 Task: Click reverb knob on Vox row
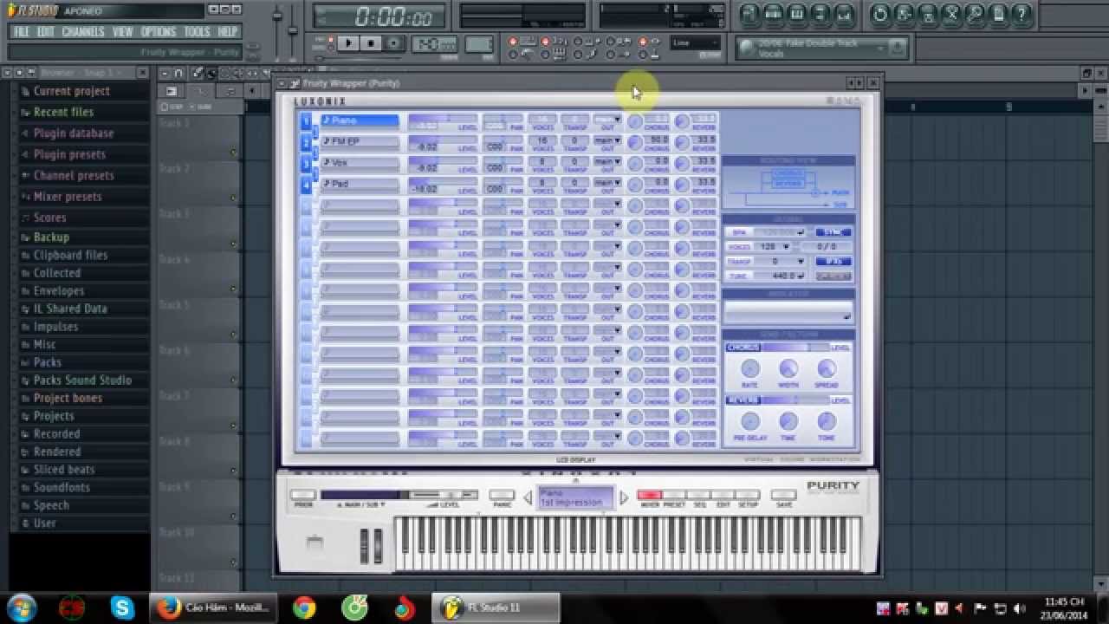tap(683, 164)
